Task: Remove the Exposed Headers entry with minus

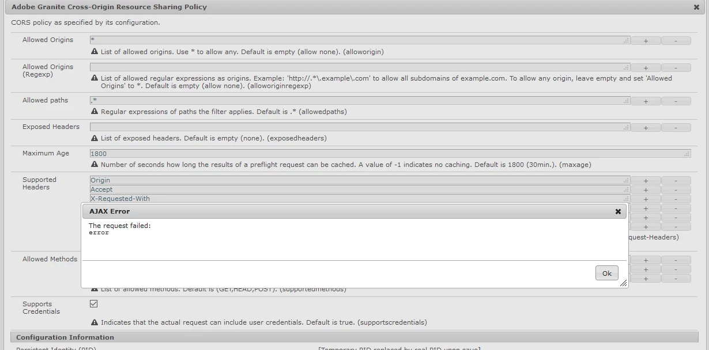Action: [676, 128]
